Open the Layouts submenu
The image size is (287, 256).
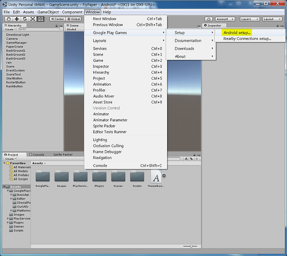coord(126,41)
